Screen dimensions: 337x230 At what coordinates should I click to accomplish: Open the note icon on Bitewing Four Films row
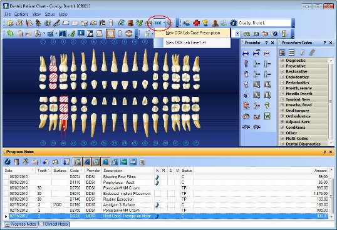157,177
